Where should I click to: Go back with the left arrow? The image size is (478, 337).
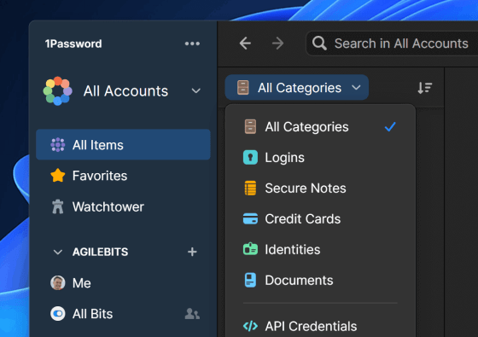[x=245, y=44]
